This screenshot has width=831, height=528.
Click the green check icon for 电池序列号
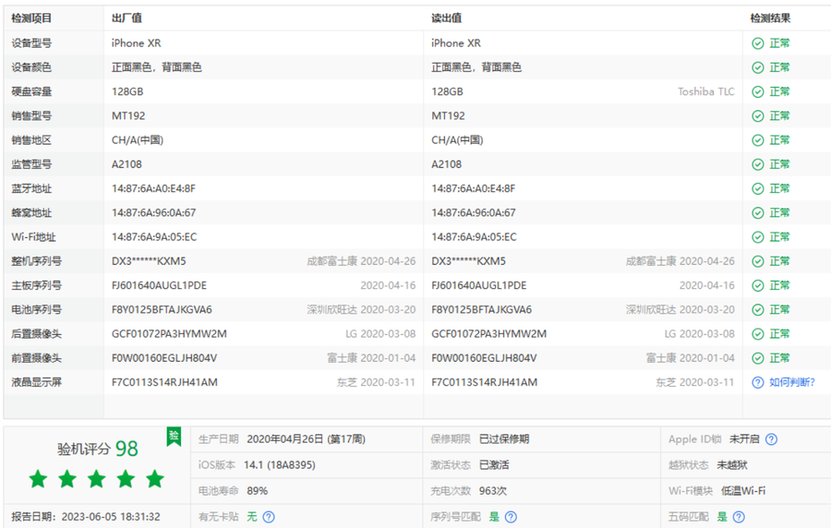click(758, 310)
